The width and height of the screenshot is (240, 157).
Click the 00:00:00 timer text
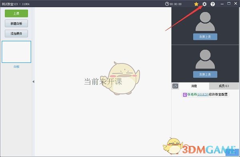tap(176, 4)
